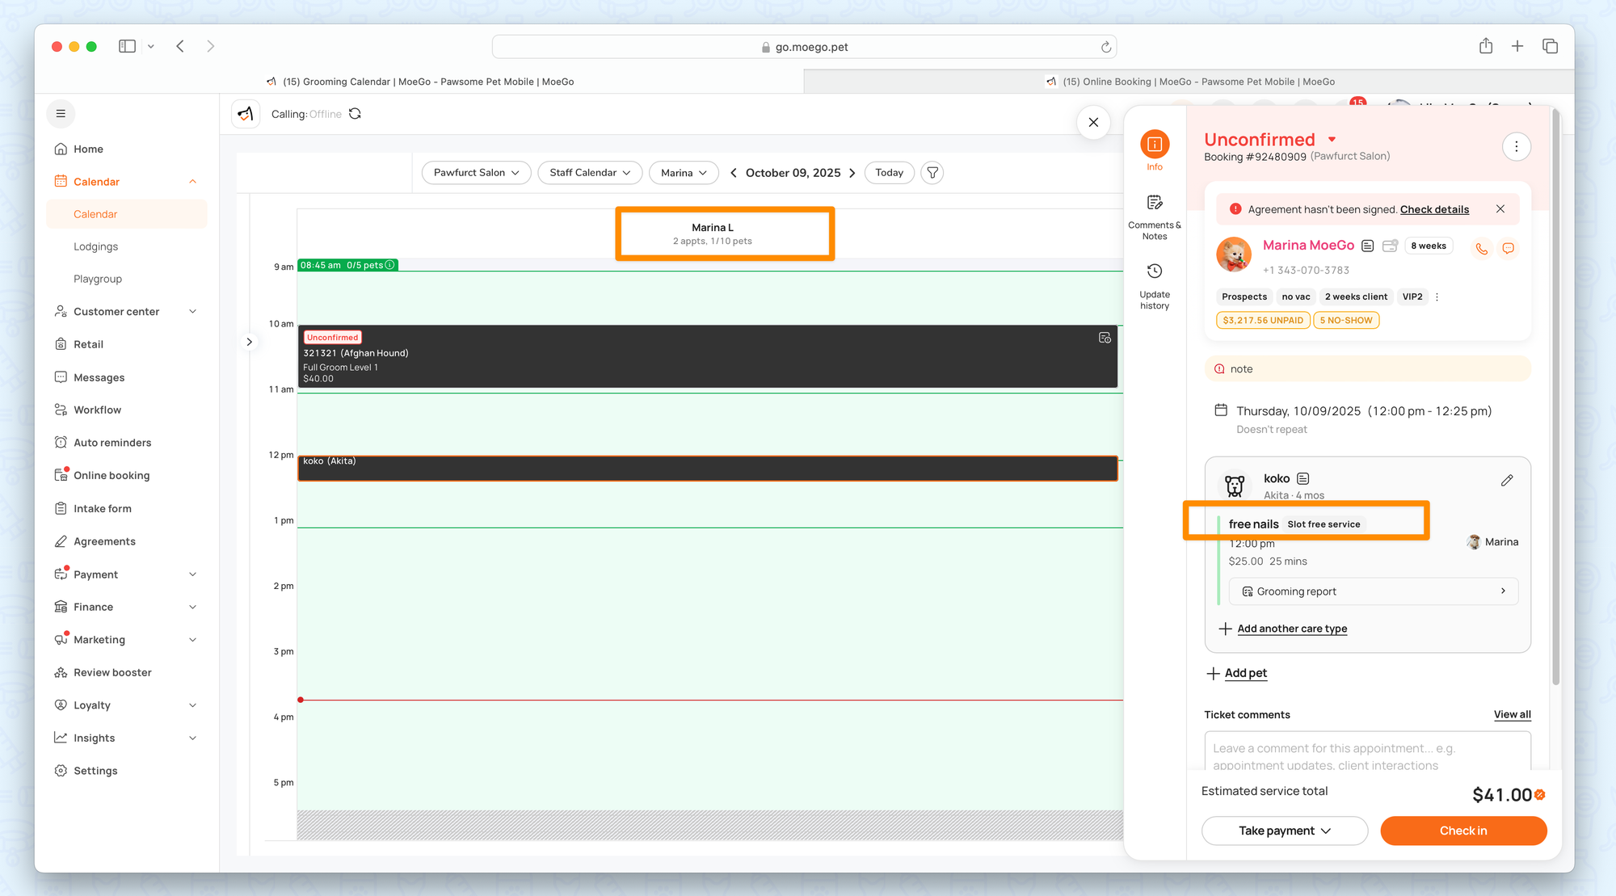Refresh the Calling status icon
The width and height of the screenshot is (1616, 896).
tap(355, 114)
